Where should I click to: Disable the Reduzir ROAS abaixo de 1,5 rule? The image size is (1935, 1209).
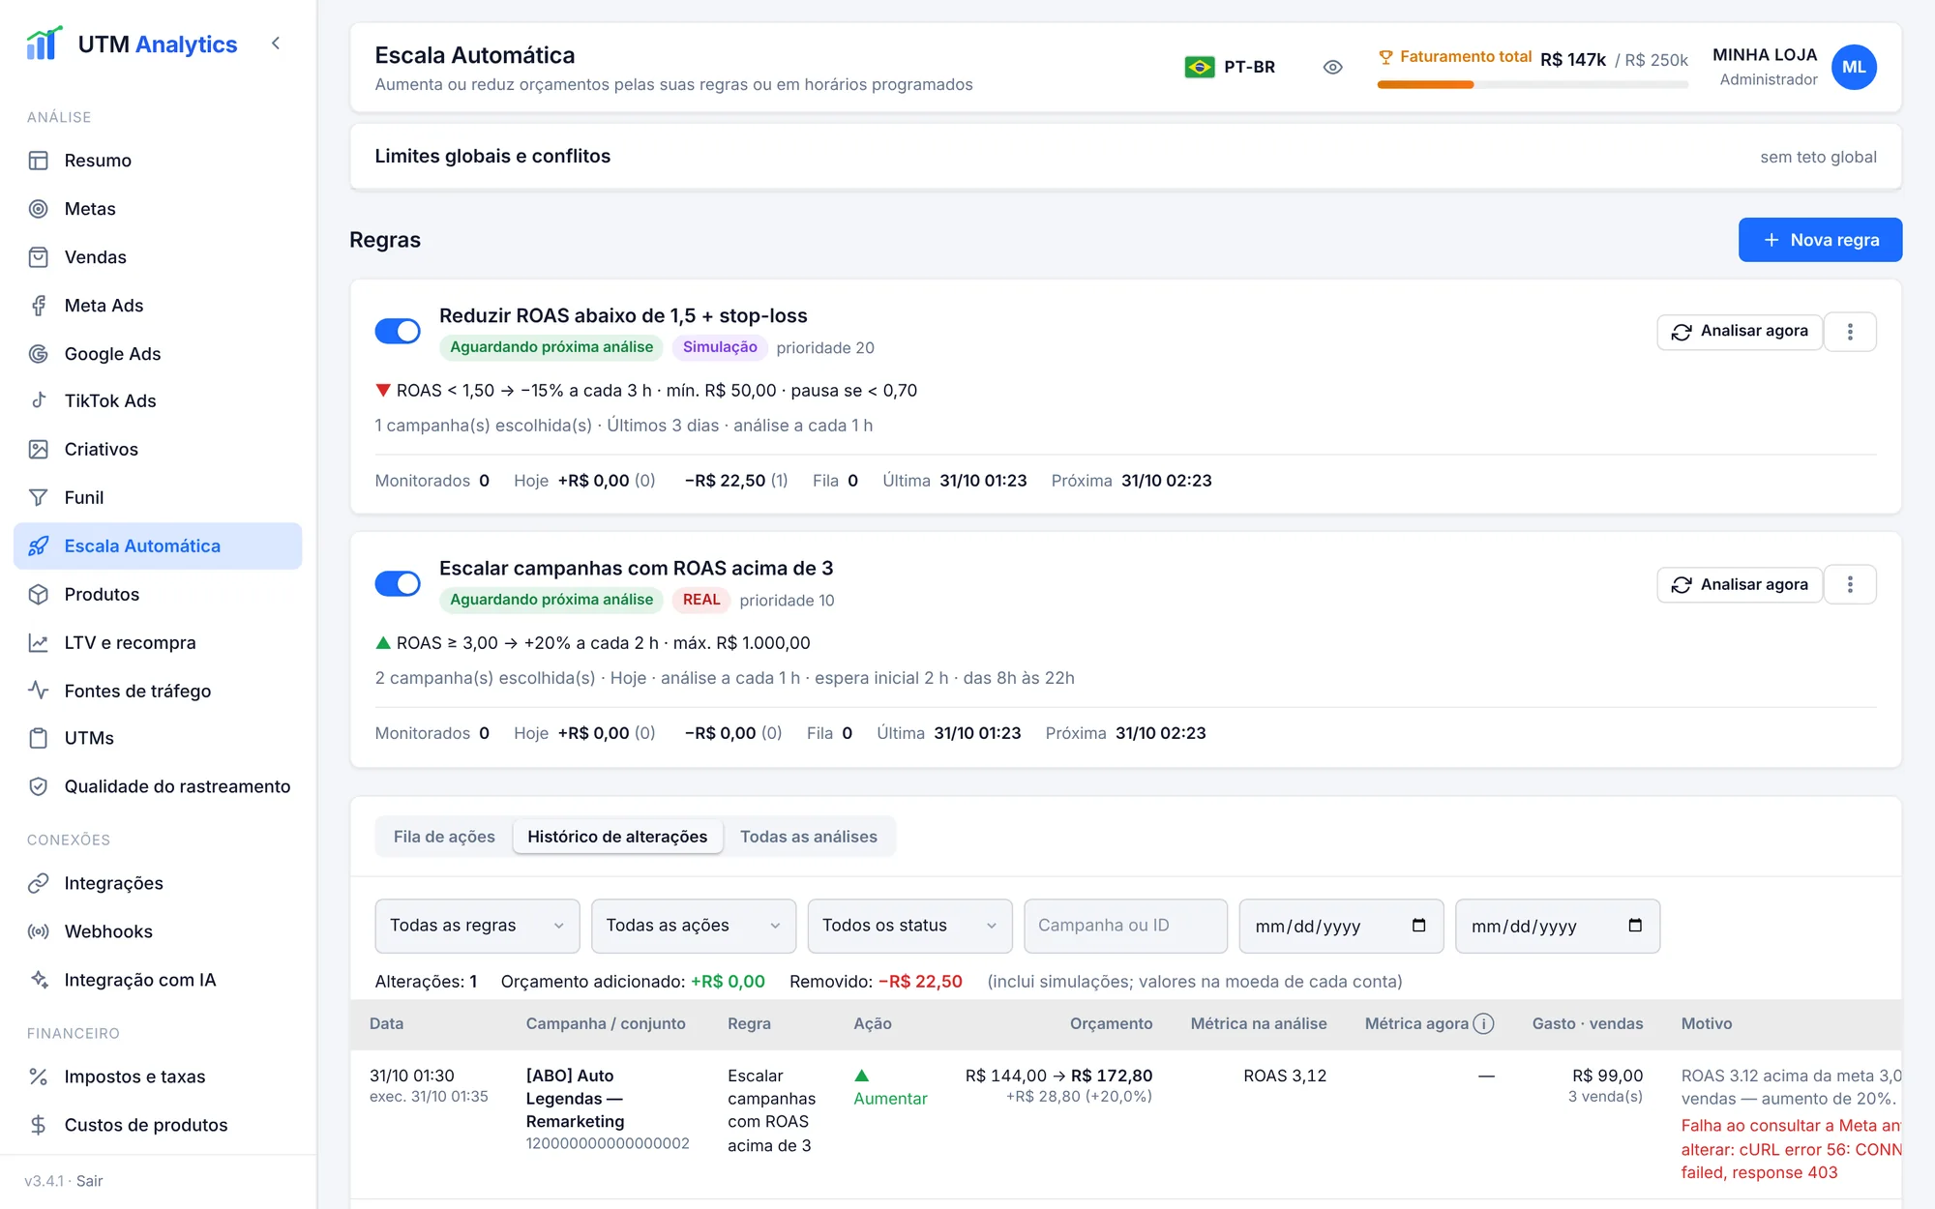pos(398,331)
